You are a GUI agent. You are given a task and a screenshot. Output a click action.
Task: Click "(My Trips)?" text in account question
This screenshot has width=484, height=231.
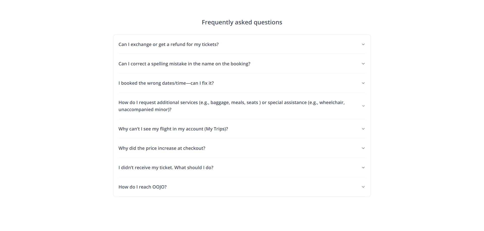tap(216, 129)
